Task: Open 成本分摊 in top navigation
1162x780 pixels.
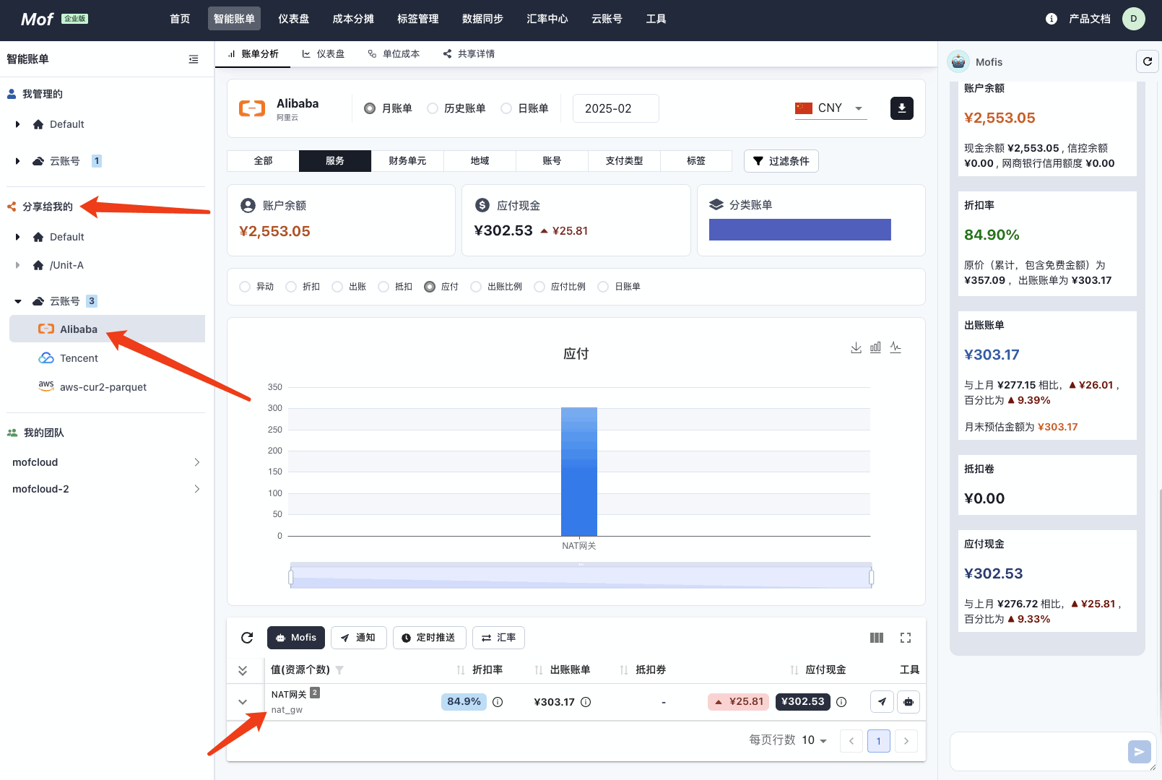Action: click(353, 19)
